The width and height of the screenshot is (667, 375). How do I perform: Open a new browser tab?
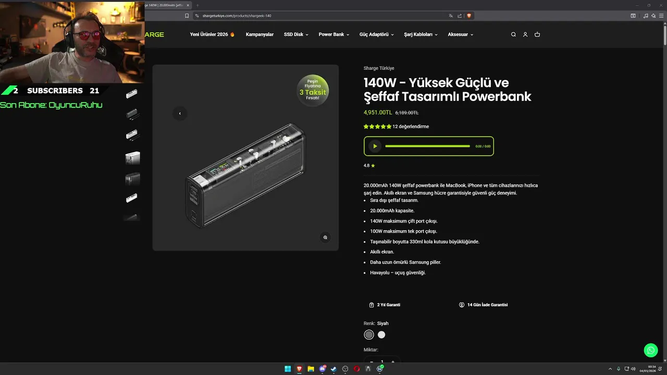(x=197, y=5)
